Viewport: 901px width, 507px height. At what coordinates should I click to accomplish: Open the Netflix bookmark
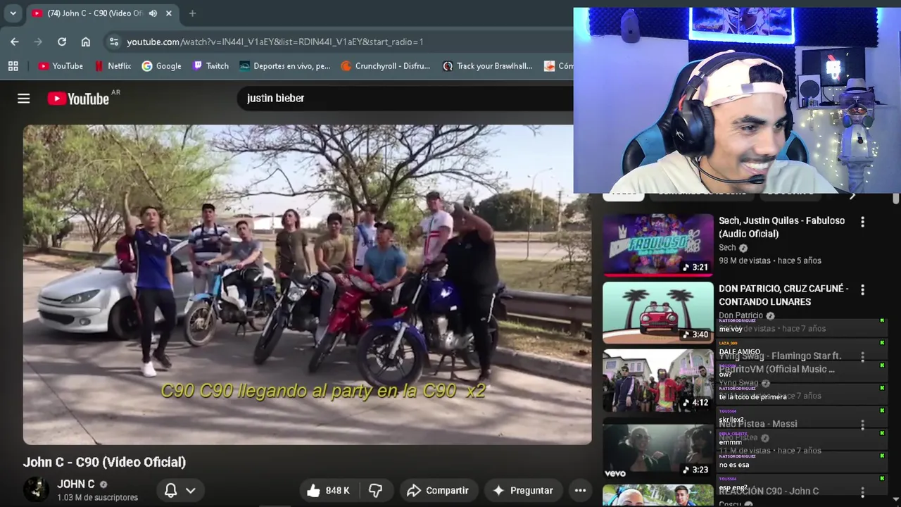112,65
